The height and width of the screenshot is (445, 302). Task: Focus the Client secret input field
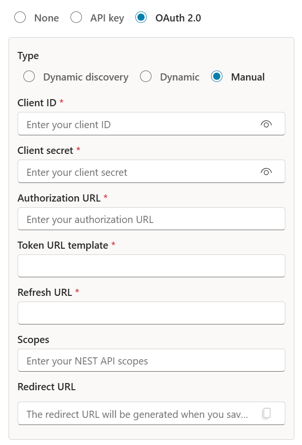click(x=151, y=172)
